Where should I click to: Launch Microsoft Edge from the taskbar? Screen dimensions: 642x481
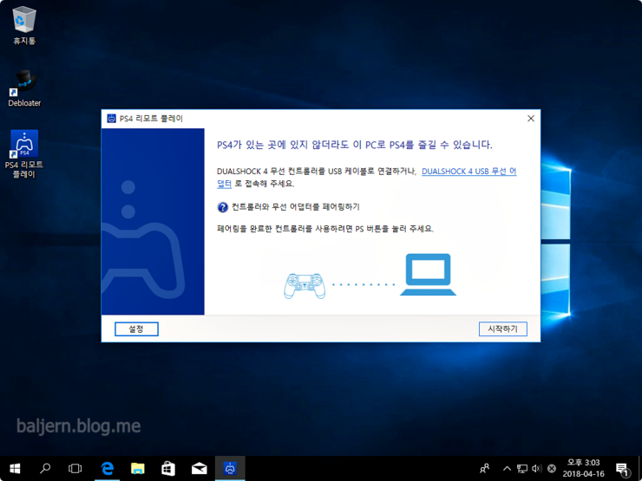pos(107,469)
